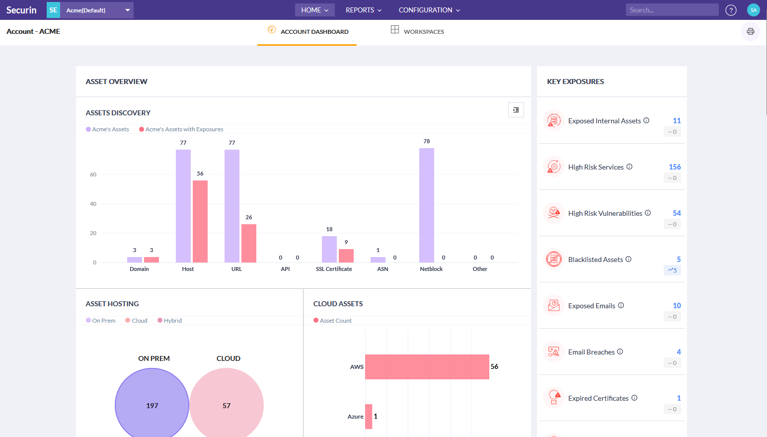Image resolution: width=767 pixels, height=437 pixels.
Task: Toggle the Cloud legend item
Action: click(137, 321)
